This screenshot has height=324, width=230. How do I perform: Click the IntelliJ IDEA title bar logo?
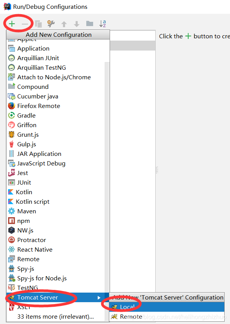pos(7,7)
